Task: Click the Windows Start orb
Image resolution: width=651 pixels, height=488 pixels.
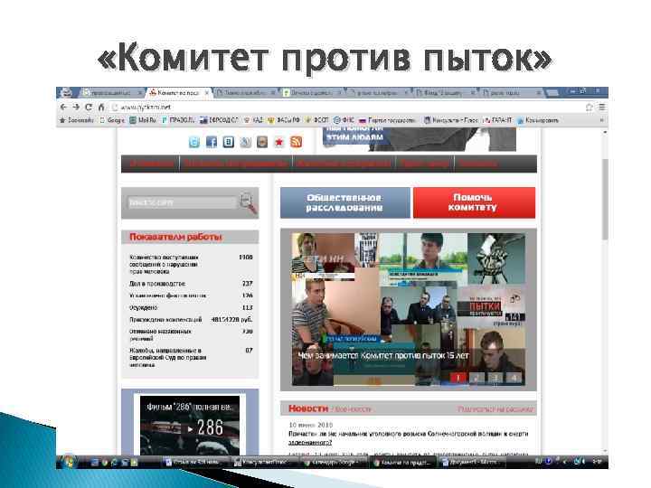Action: pos(69,462)
